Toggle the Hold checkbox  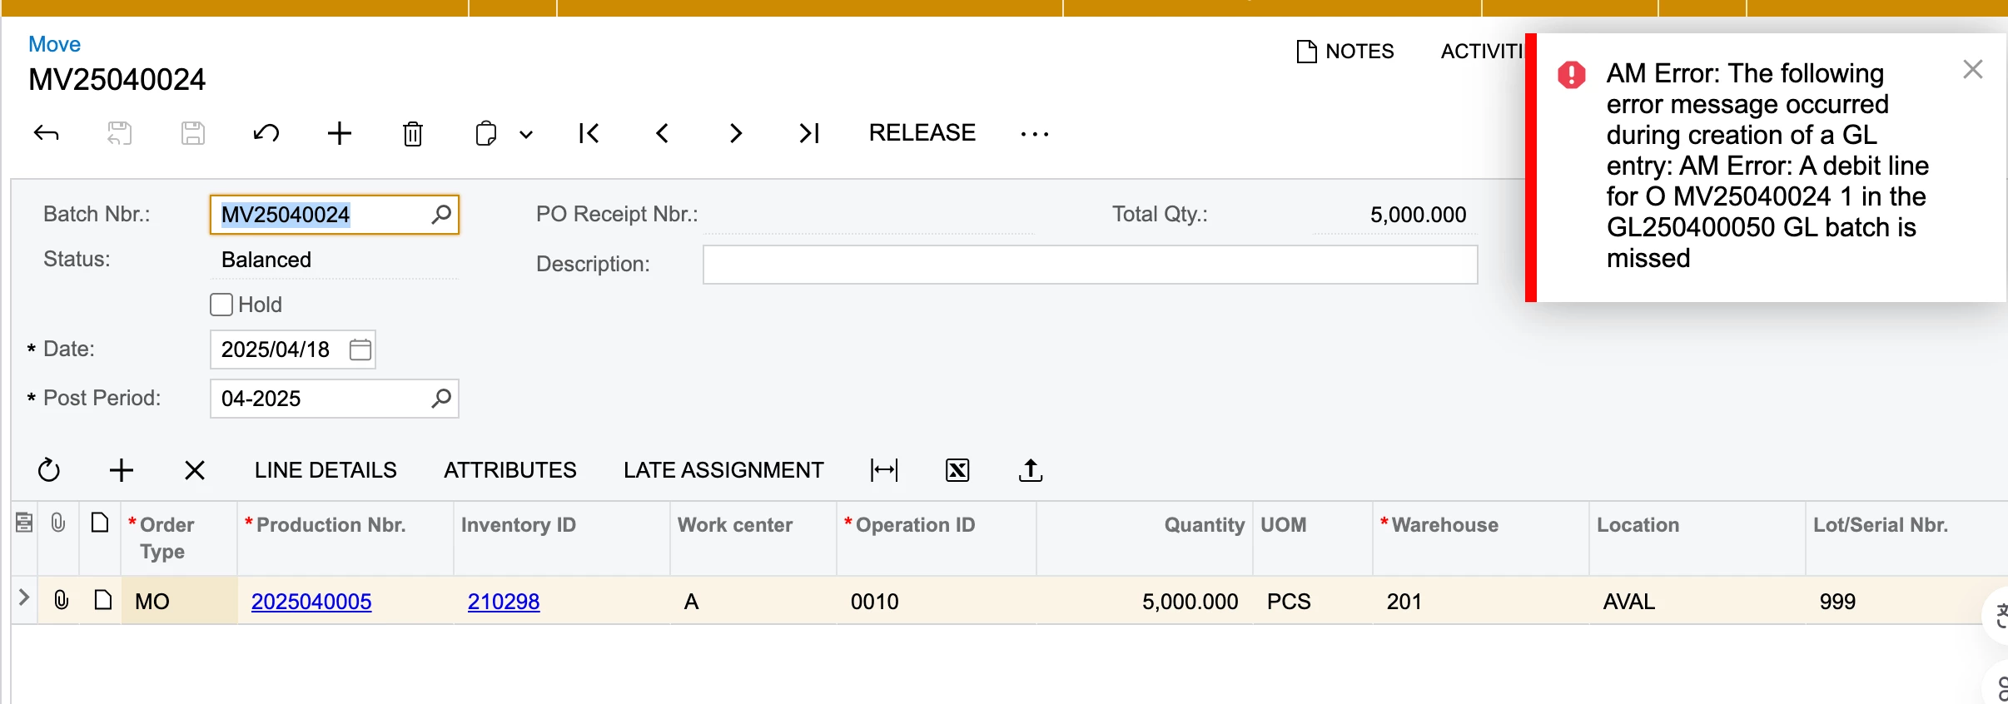[221, 305]
